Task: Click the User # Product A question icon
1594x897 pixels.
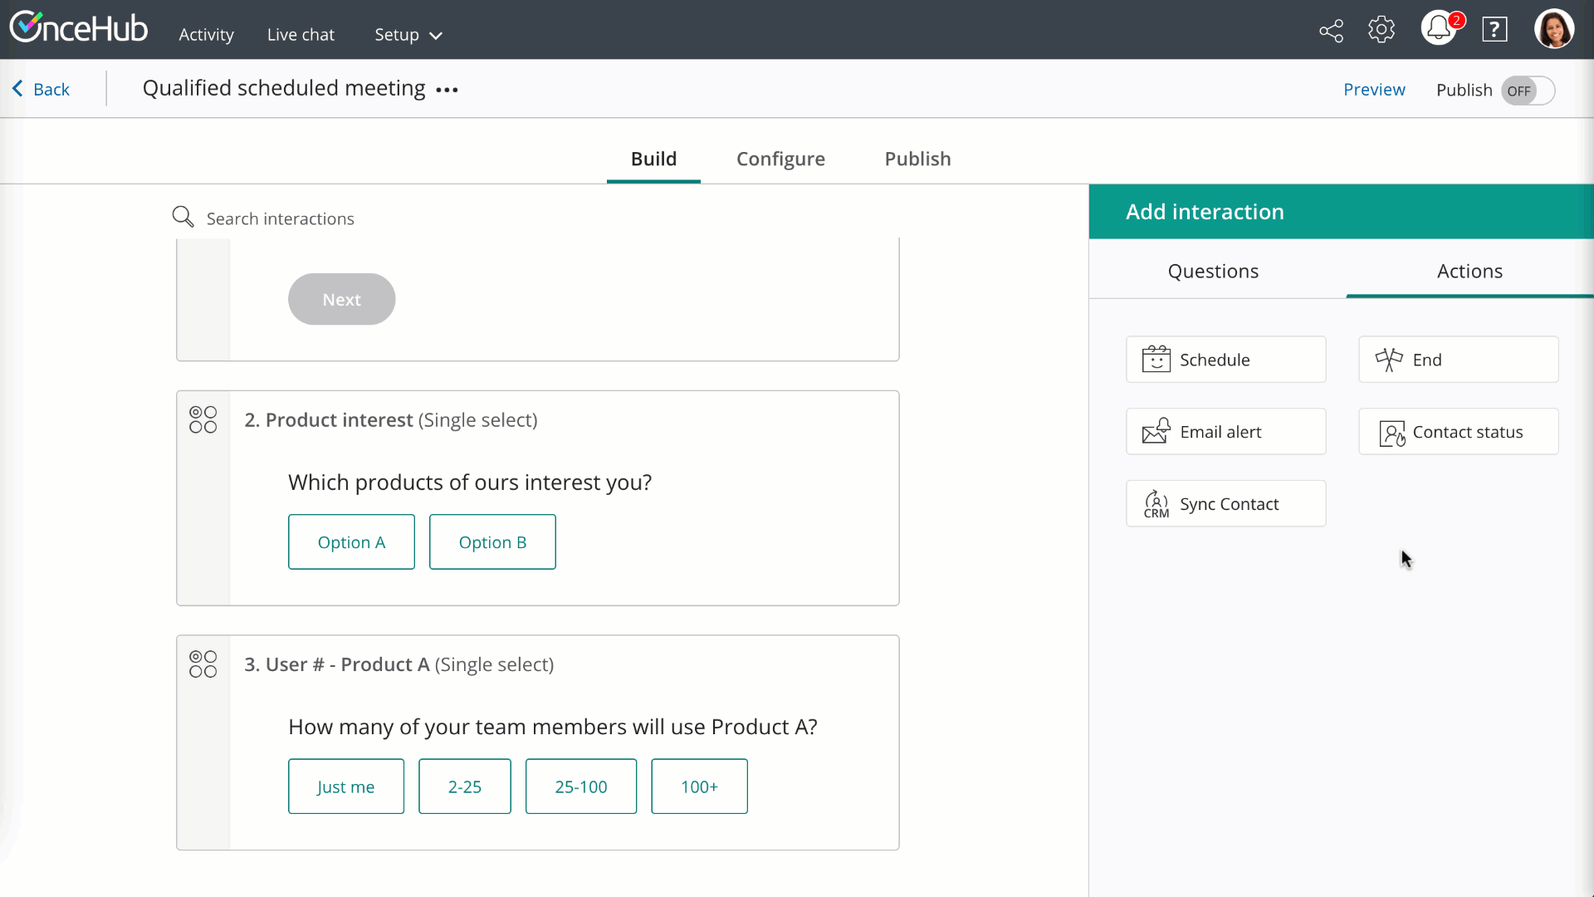Action: [x=203, y=664]
